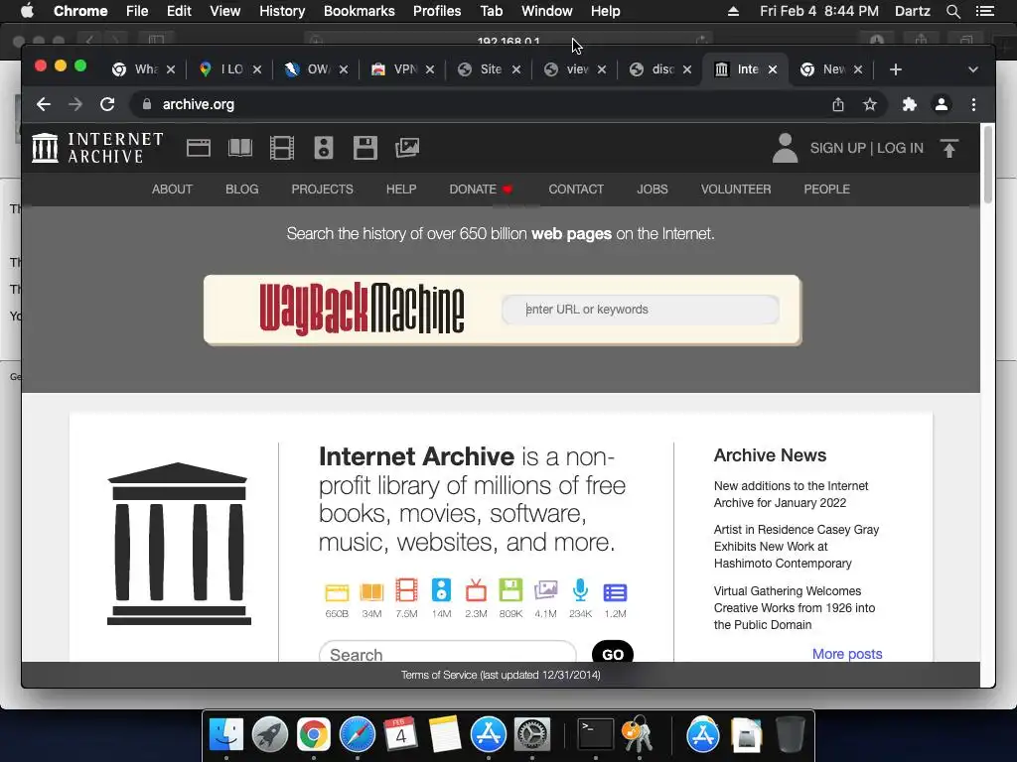
Task: Click the list icon labeled 1.2M
Action: [615, 593]
